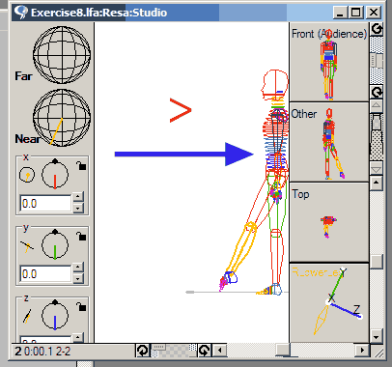Click the x value input field
This screenshot has width=392, height=367.
coord(45,204)
